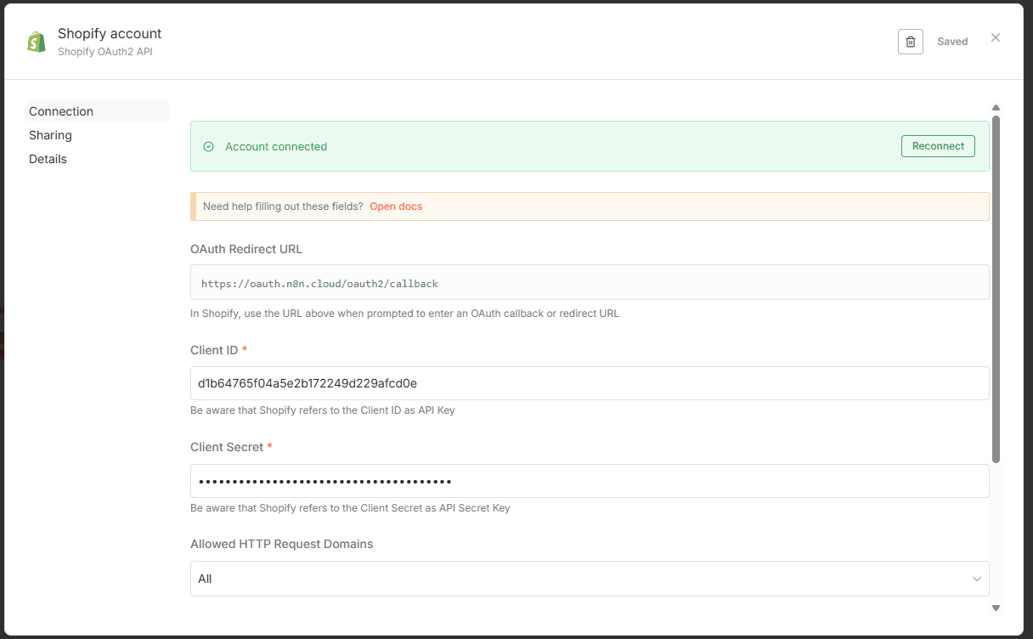
Task: Click the Saved status label
Action: 952,42
